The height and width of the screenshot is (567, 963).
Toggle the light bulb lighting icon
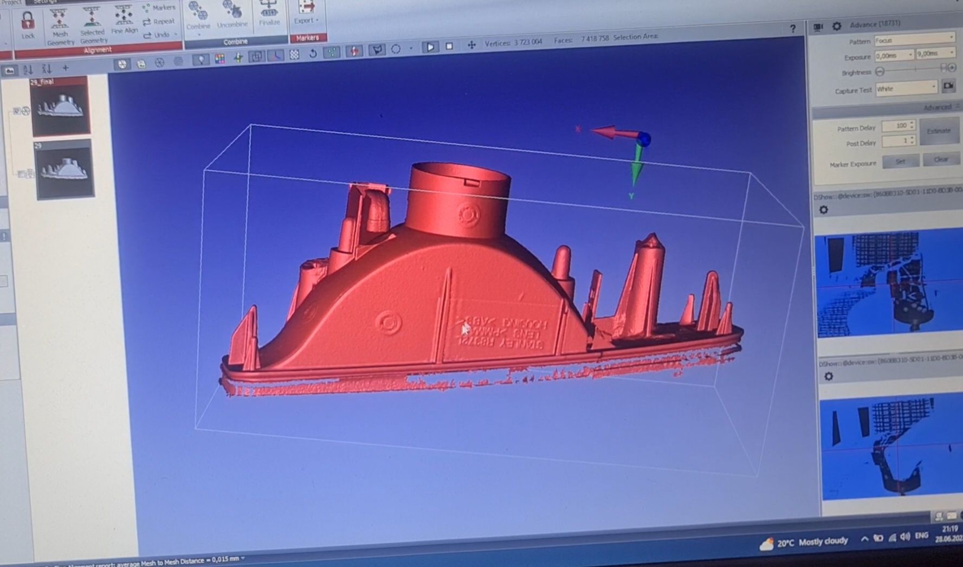click(201, 60)
